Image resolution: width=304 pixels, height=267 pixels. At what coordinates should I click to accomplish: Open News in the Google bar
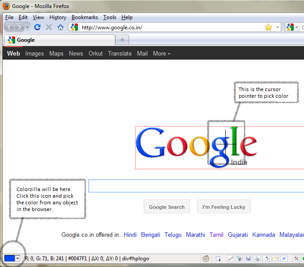click(76, 54)
